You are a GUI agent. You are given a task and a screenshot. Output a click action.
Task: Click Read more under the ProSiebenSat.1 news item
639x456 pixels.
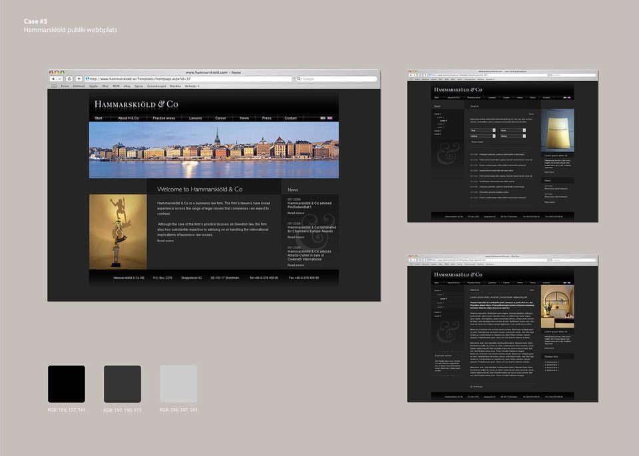[x=296, y=213]
